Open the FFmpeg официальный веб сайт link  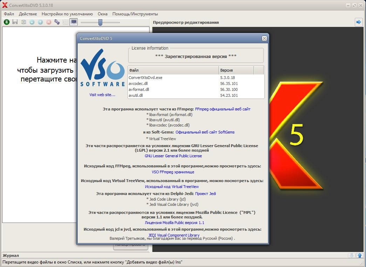(x=223, y=109)
